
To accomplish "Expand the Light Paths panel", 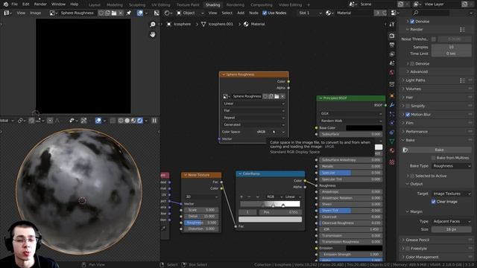I will 416,80.
